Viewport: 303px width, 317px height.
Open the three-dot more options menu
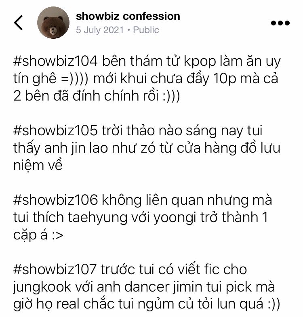point(280,23)
